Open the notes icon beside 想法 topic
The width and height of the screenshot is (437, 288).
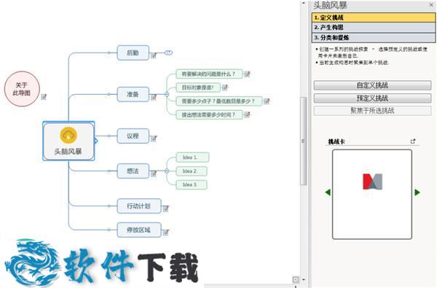coord(154,174)
